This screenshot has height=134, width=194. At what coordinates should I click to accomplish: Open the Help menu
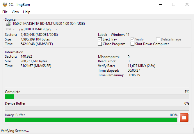[26, 12]
